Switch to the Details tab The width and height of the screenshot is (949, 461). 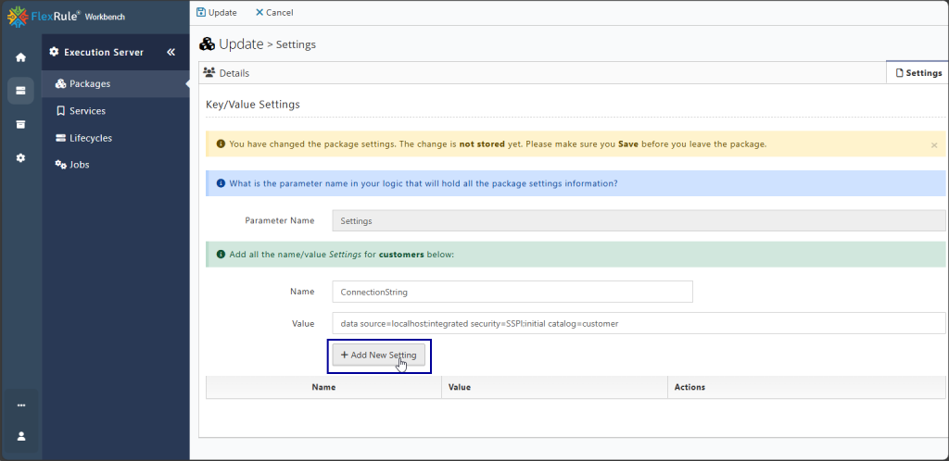pyautogui.click(x=226, y=73)
